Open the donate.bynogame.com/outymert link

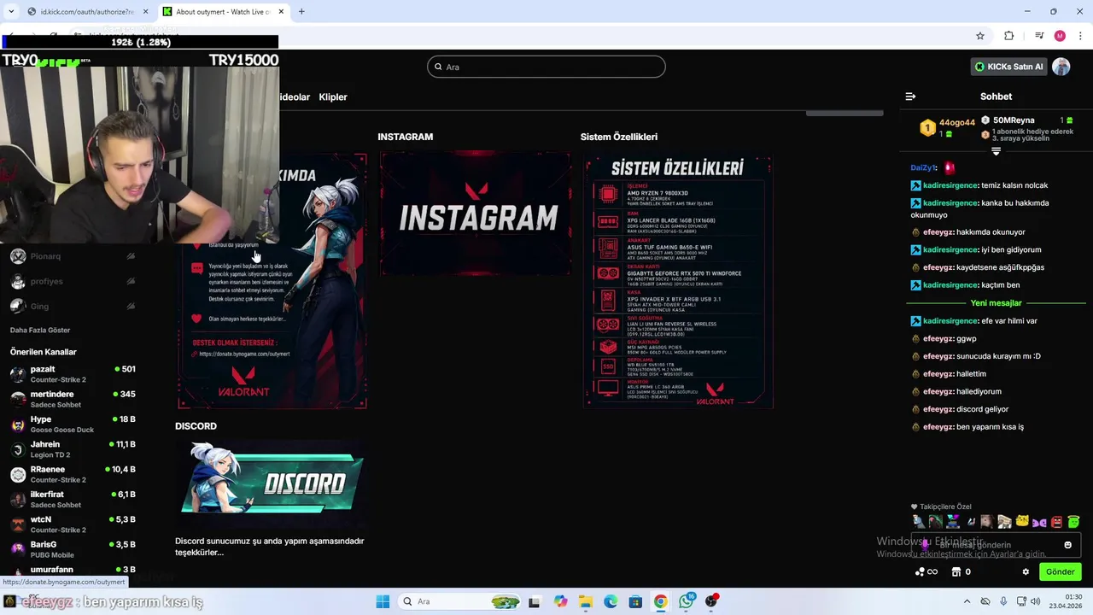click(x=244, y=354)
